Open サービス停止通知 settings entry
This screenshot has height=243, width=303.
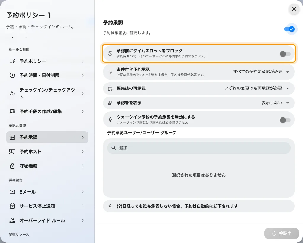[x=47, y=206]
